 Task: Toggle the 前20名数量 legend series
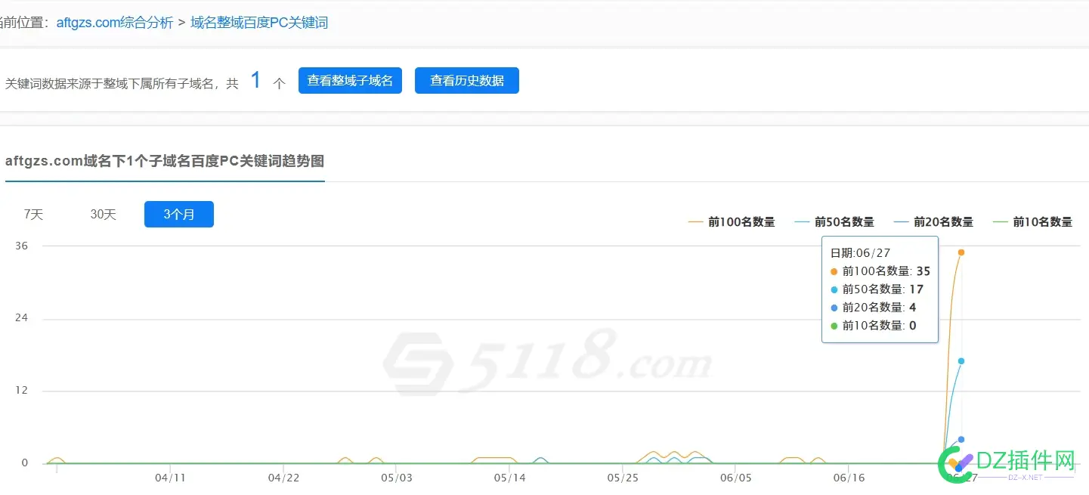click(933, 222)
